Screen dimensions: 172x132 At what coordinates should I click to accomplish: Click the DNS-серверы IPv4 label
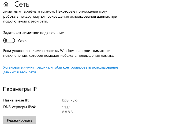pyautogui.click(x=20, y=107)
